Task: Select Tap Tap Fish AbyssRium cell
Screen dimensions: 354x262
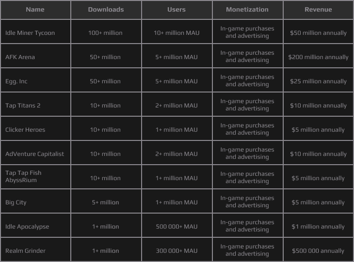Action: tap(35, 177)
